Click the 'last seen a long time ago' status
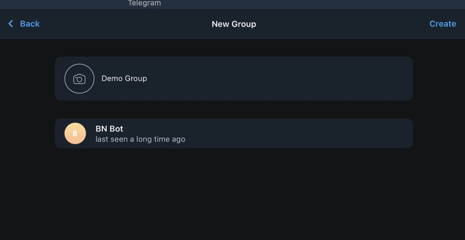 140,140
